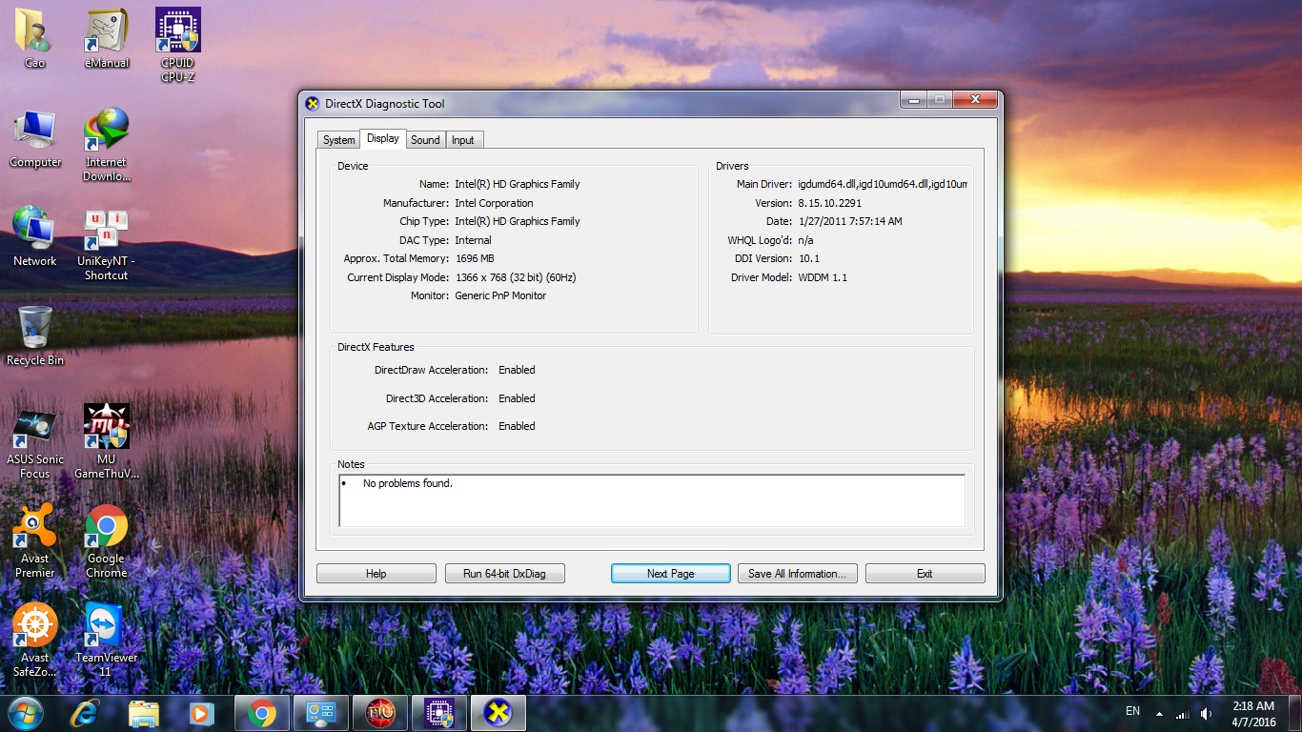Image resolution: width=1302 pixels, height=732 pixels.
Task: Click Save All Information button
Action: [797, 574]
